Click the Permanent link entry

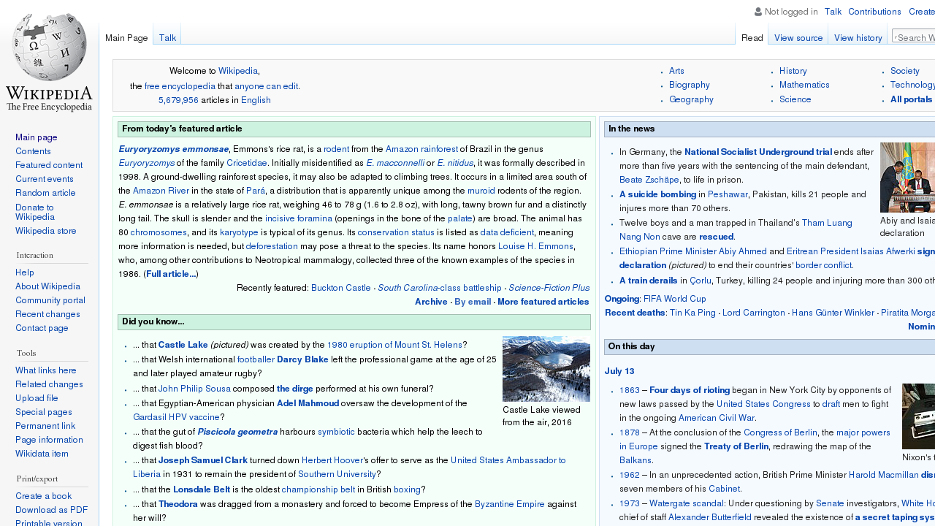pyautogui.click(x=45, y=426)
